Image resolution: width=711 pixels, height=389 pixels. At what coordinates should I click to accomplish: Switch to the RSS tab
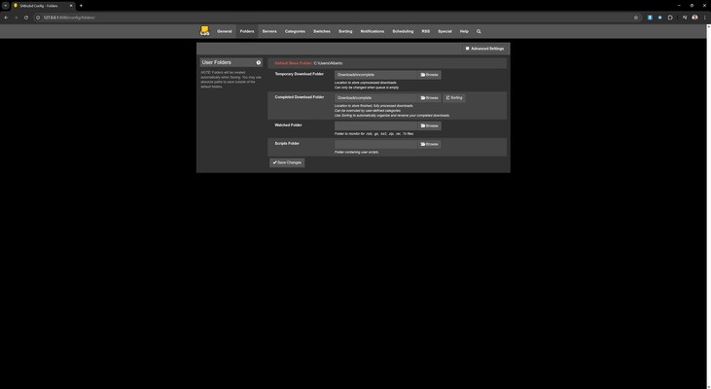point(426,31)
